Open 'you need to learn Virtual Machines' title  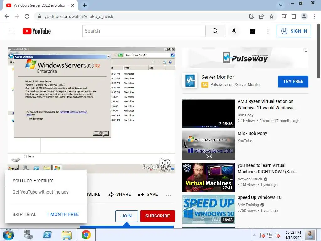[267, 169]
